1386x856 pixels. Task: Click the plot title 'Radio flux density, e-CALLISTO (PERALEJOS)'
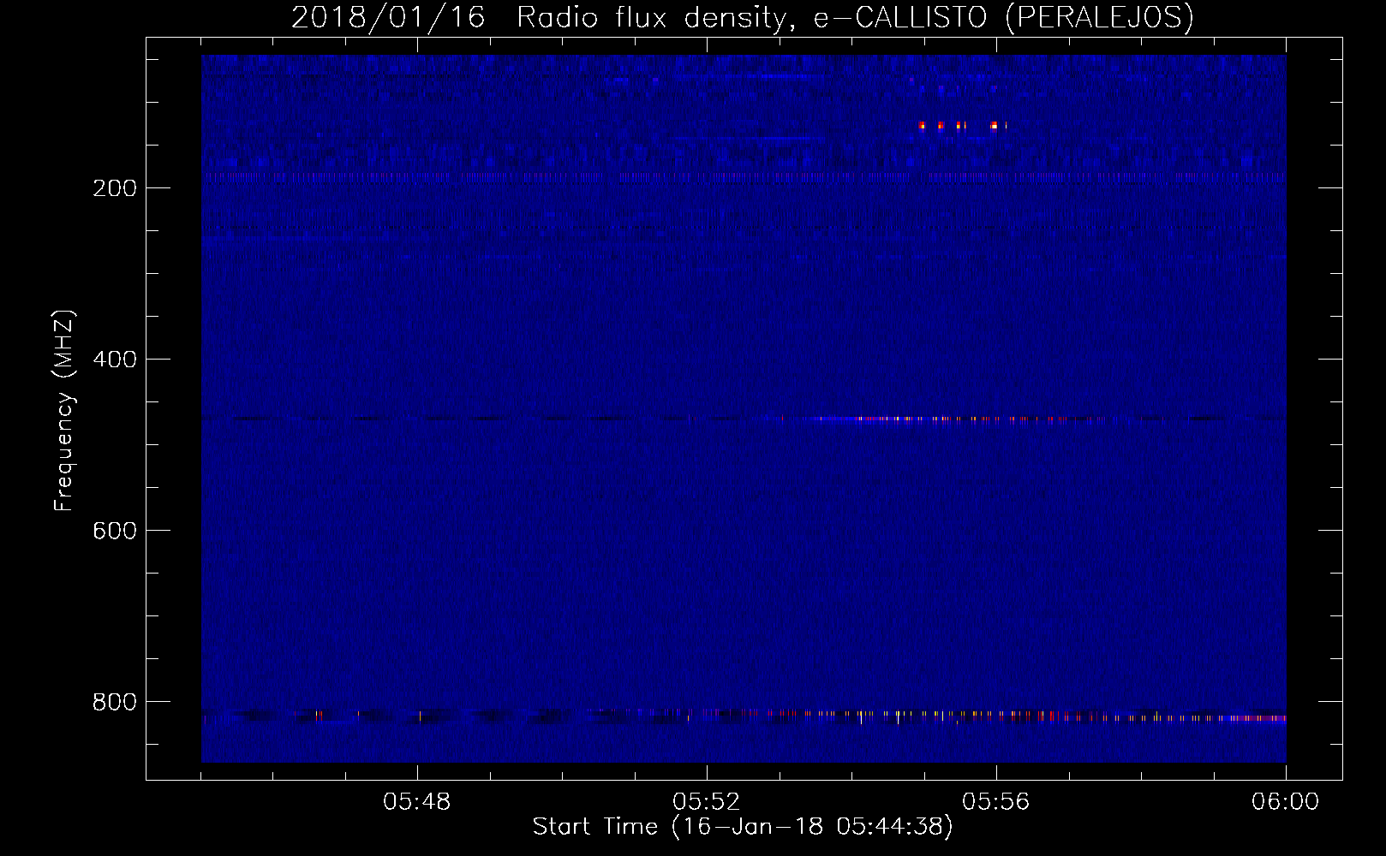[x=855, y=17]
